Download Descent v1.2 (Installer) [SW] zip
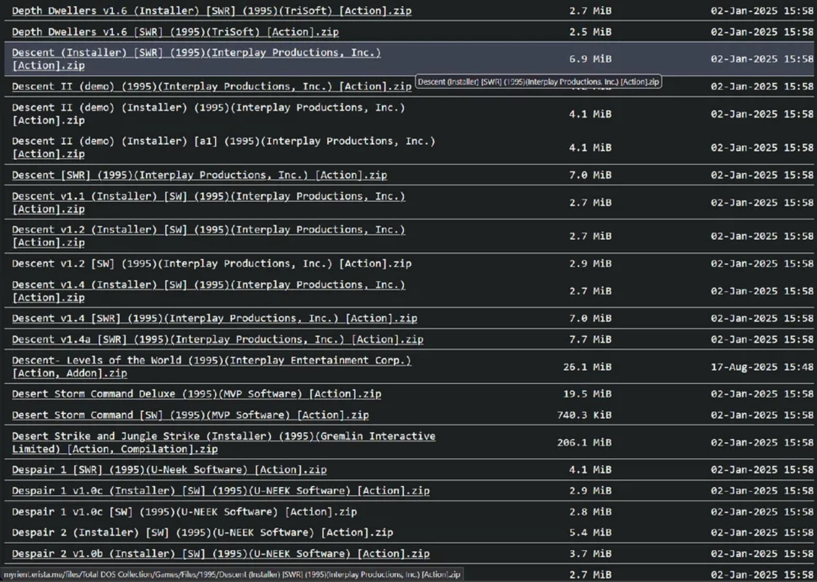 coord(208,236)
